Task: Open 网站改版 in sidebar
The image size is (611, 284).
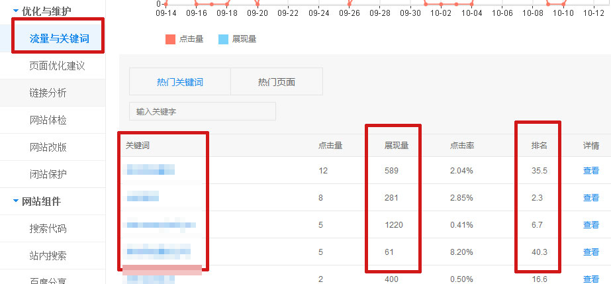Action: click(48, 147)
